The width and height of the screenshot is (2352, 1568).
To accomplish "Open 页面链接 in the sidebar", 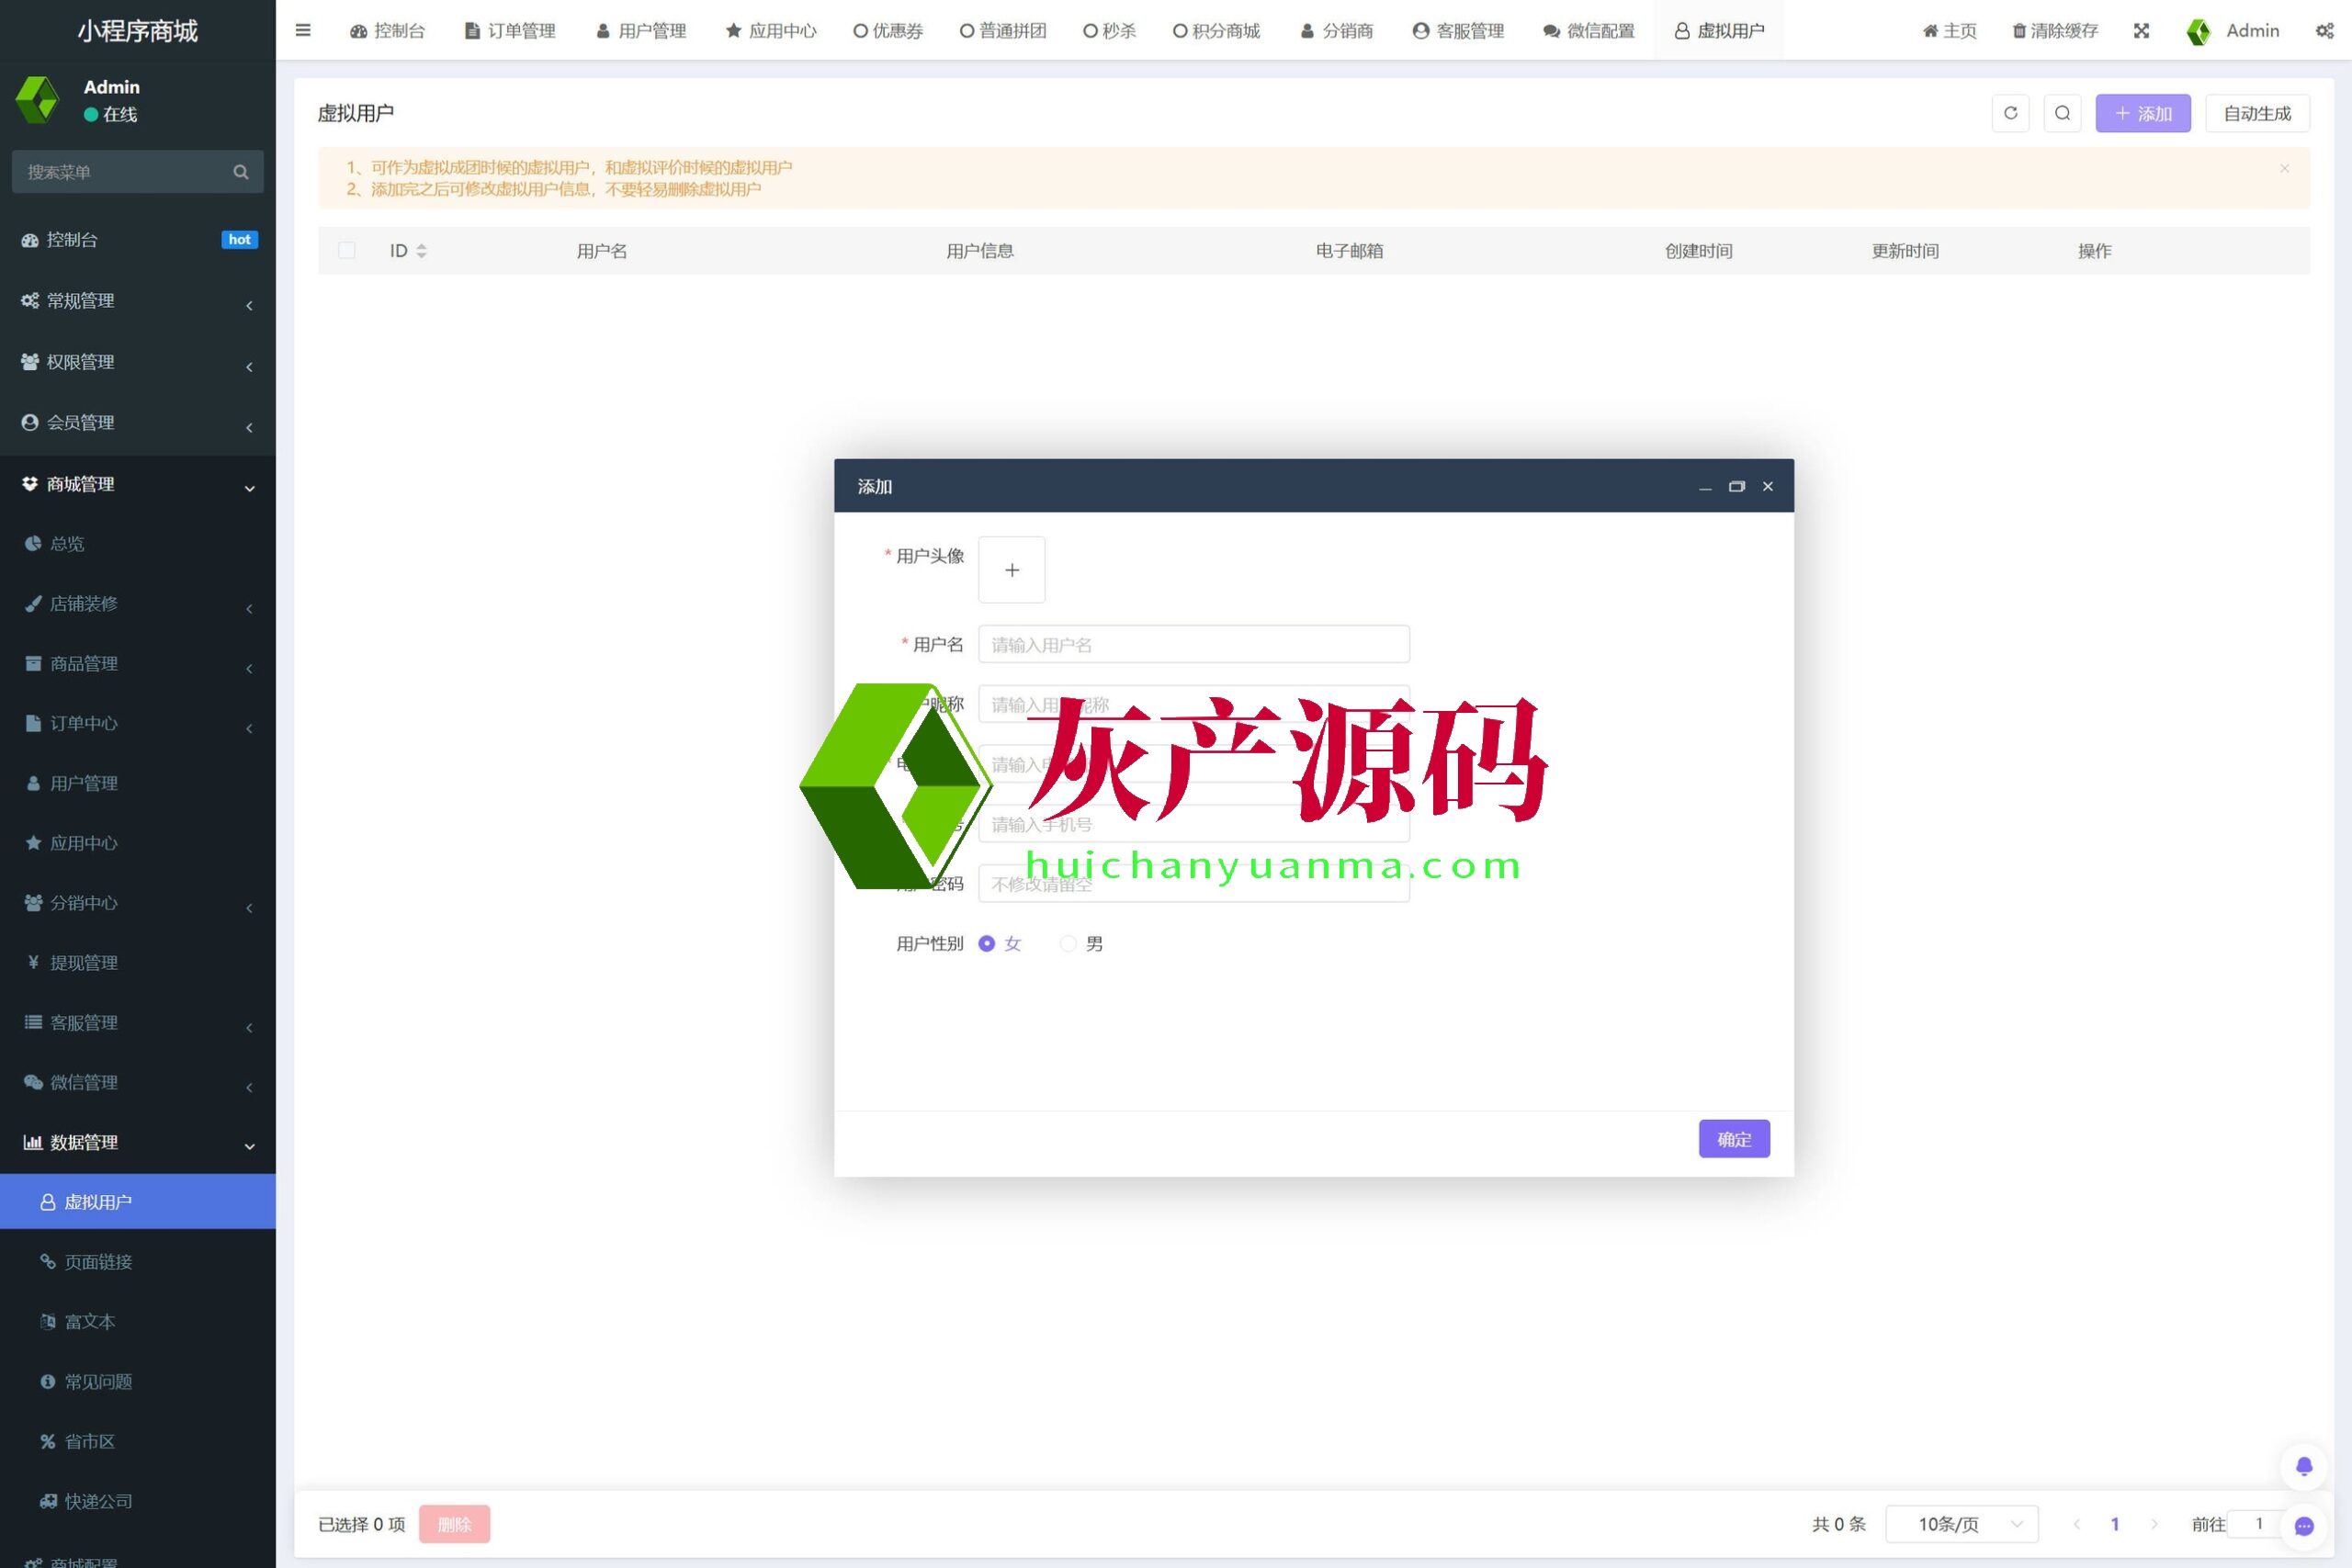I will pos(98,1261).
